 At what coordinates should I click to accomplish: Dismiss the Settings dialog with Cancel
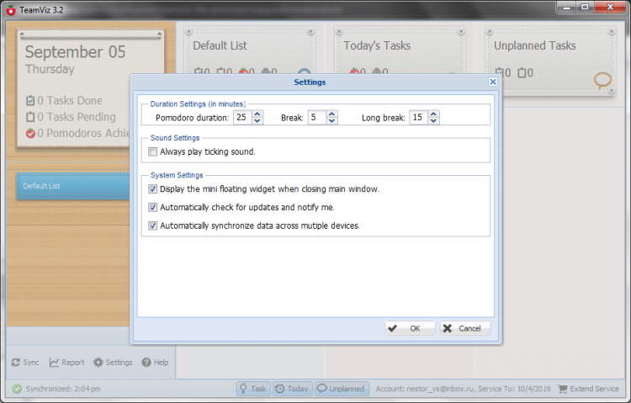[x=465, y=328]
